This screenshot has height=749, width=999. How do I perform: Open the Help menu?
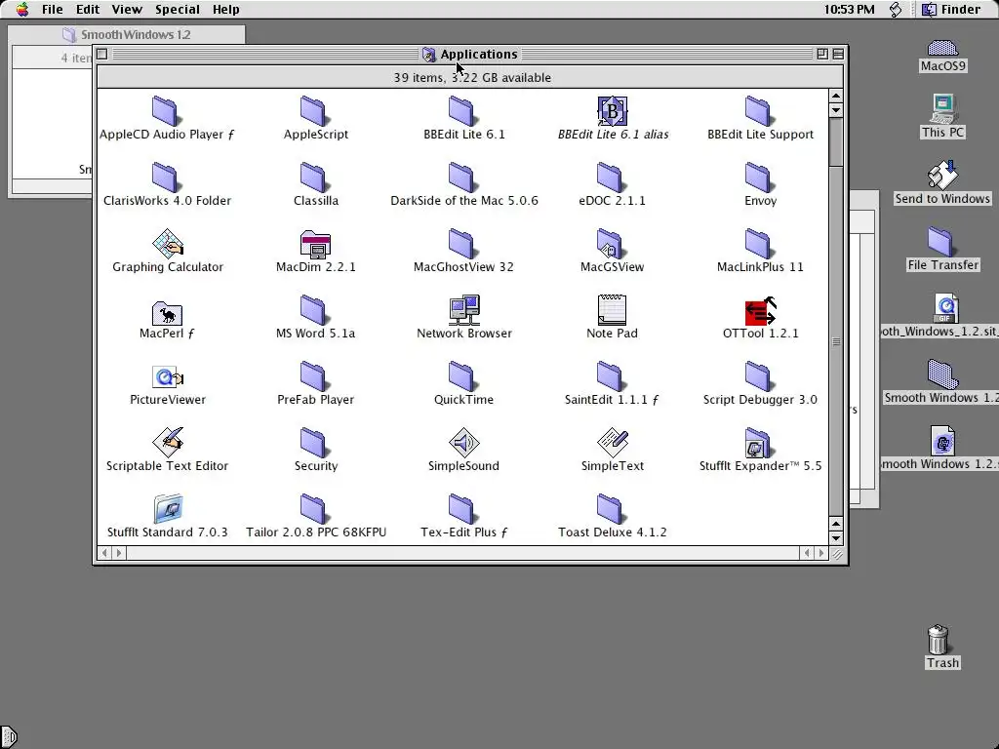click(x=225, y=9)
